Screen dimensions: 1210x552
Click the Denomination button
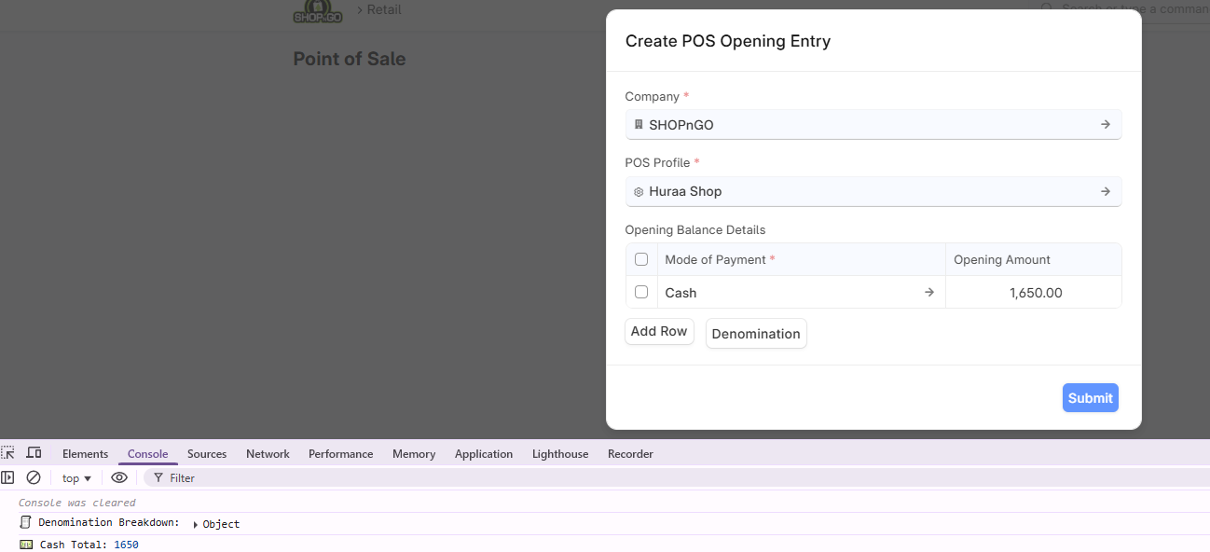tap(756, 334)
